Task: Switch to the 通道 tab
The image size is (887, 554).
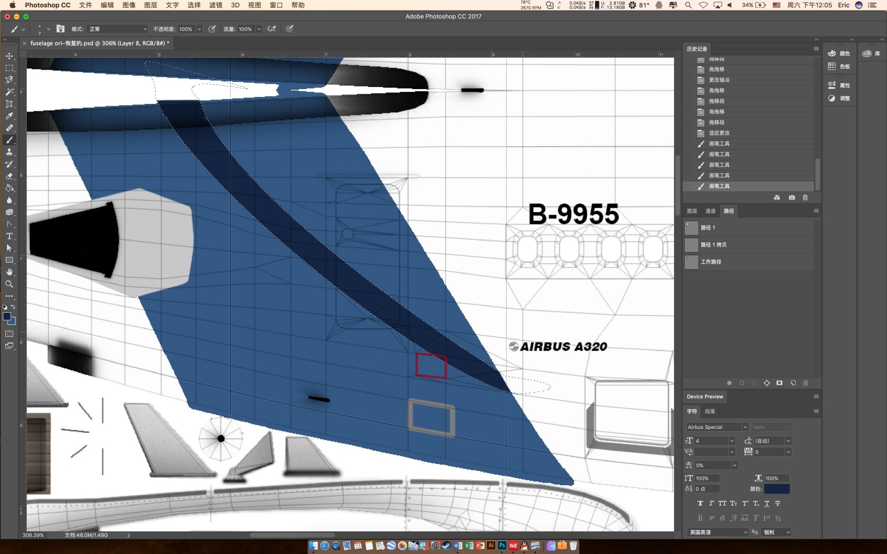Action: (710, 211)
